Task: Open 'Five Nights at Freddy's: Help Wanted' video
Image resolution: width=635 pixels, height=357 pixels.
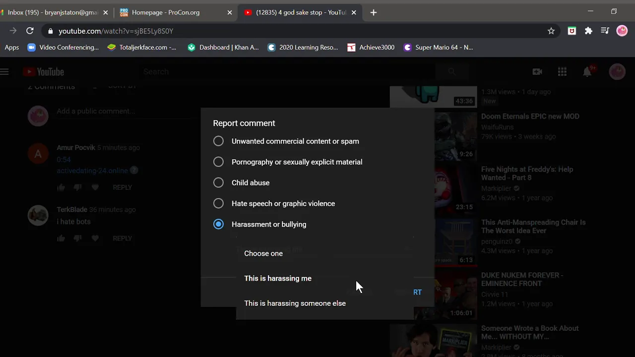Action: click(527, 174)
